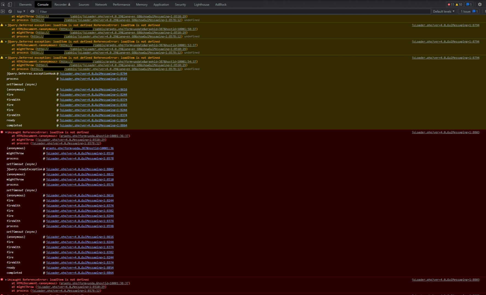Open DevTools settings gear

(x=480, y=4)
